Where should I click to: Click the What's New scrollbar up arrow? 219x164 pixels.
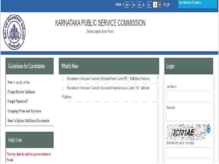(158, 77)
